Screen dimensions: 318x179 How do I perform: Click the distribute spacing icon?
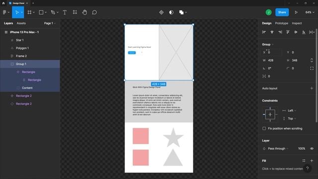[x=311, y=32]
